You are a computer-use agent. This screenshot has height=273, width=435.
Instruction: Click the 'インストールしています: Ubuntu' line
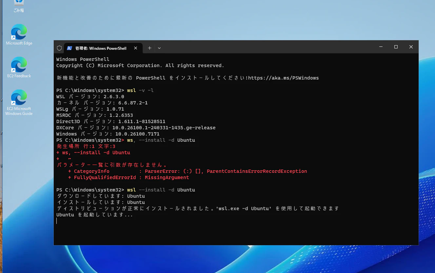[x=101, y=202]
